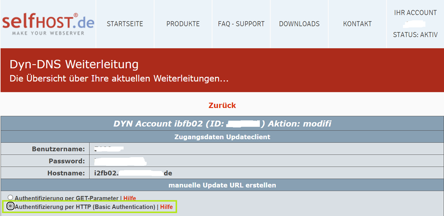This screenshot has height=216, width=444.
Task: Click the Benutzername value field
Action: [x=109, y=149]
